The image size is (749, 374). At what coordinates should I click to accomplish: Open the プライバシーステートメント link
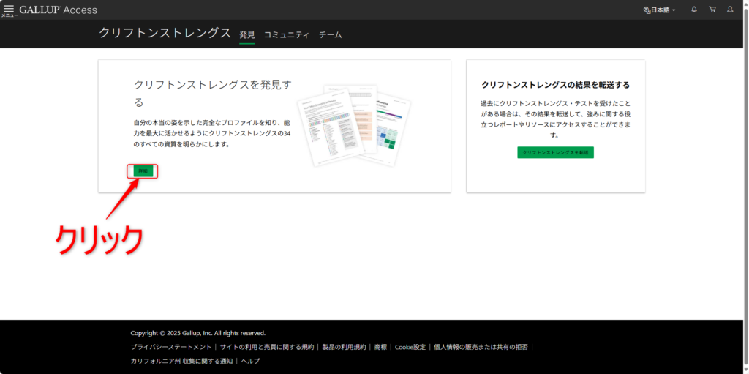[171, 347]
